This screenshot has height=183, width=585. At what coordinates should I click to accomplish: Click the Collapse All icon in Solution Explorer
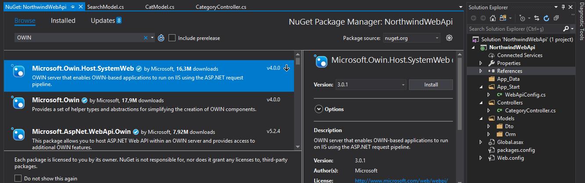tap(556, 18)
